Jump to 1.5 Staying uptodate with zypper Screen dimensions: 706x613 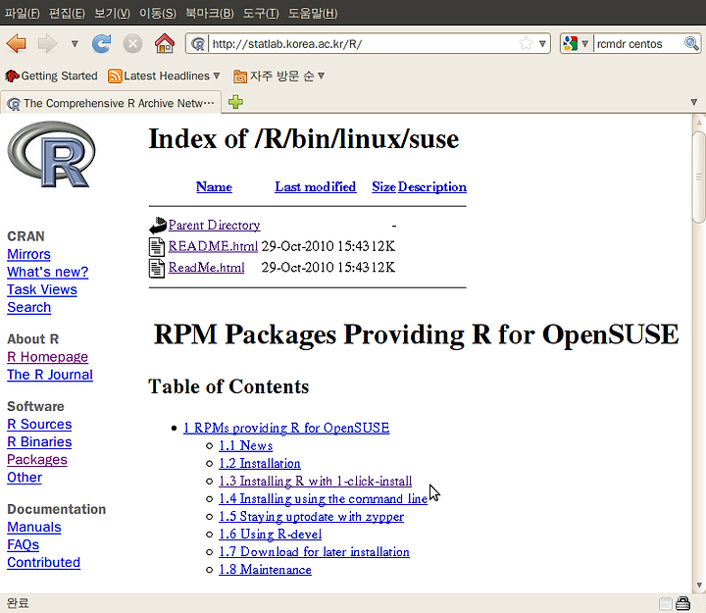tap(311, 516)
